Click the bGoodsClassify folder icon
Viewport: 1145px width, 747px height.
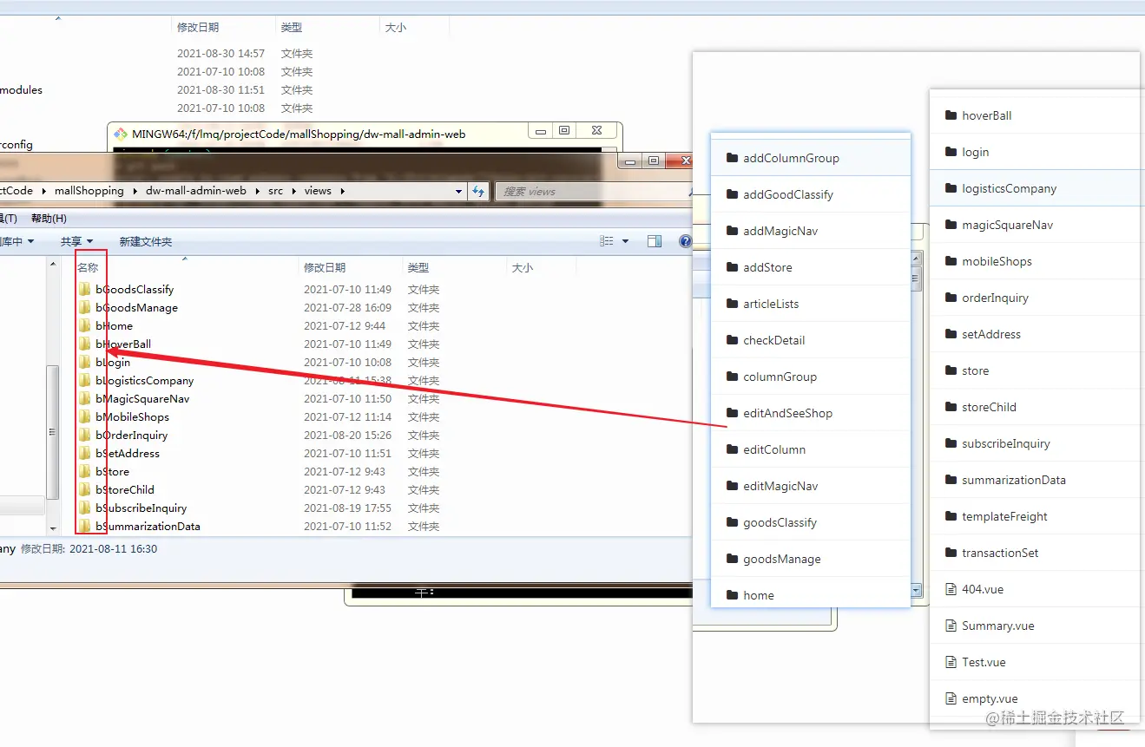coord(84,290)
